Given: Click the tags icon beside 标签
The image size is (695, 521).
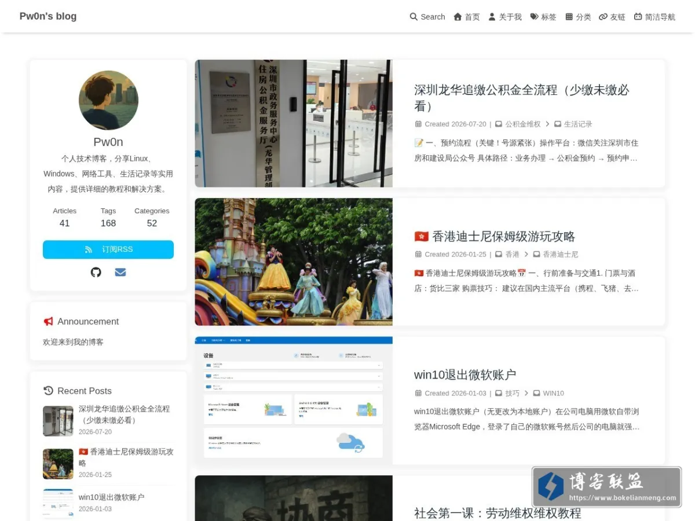Looking at the screenshot, I should click(534, 17).
